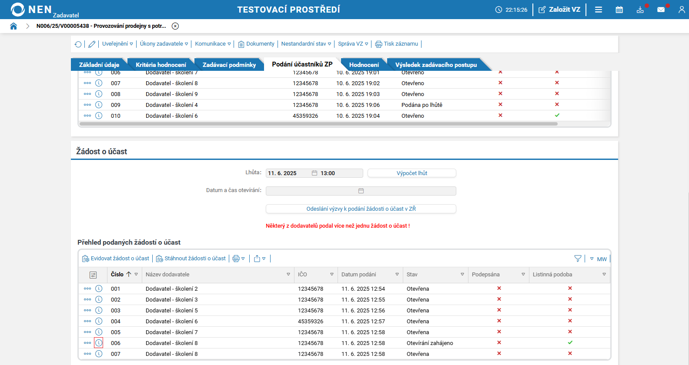Open column settings icon in table header
Screen dimensions: 689x365
click(93, 275)
